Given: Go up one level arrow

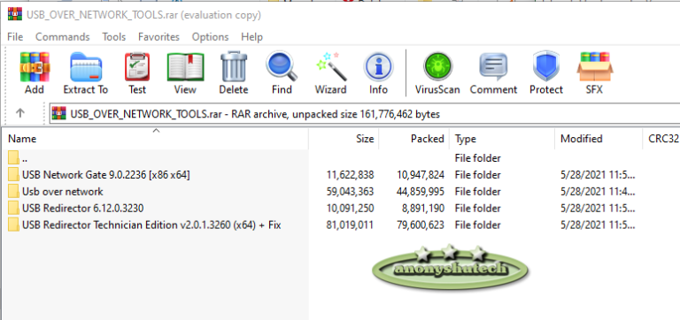Looking at the screenshot, I should [20, 113].
